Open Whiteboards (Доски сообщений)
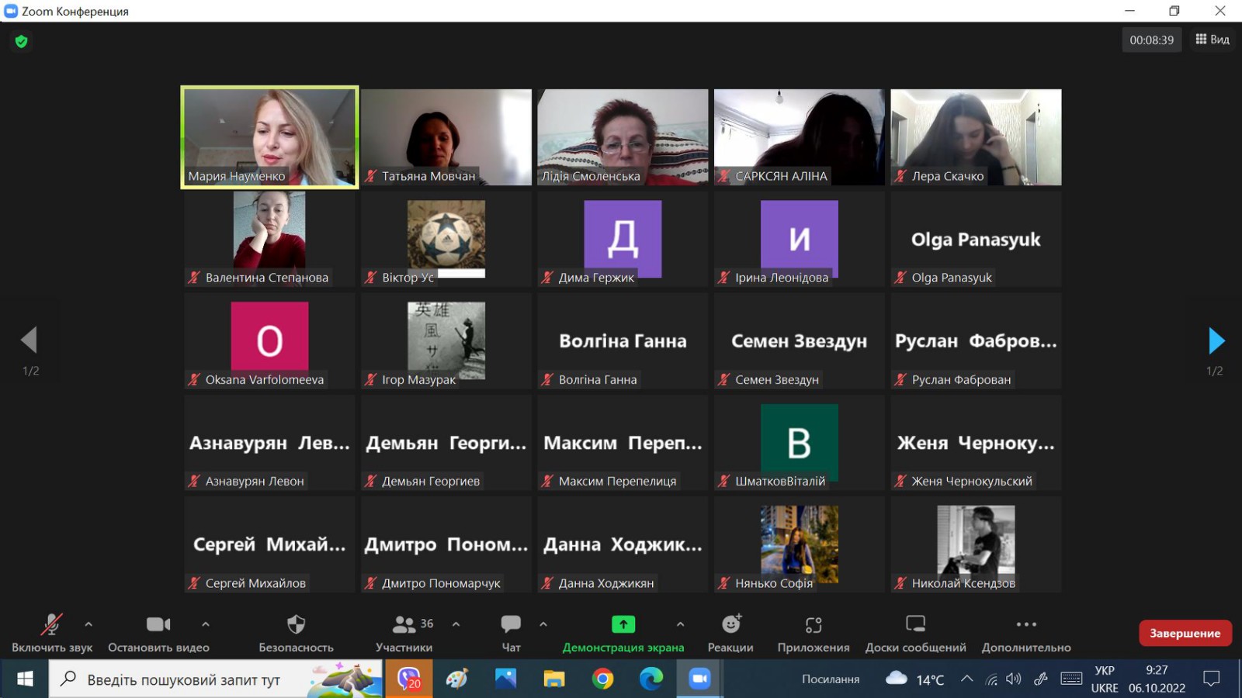This screenshot has height=698, width=1242. click(915, 625)
